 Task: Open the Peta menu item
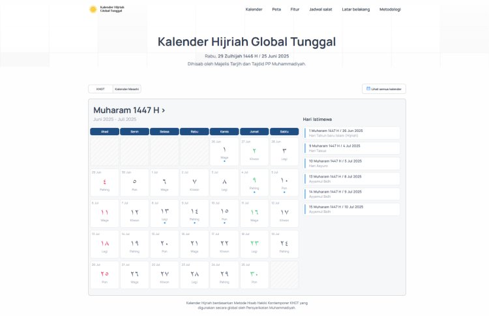pos(276,9)
